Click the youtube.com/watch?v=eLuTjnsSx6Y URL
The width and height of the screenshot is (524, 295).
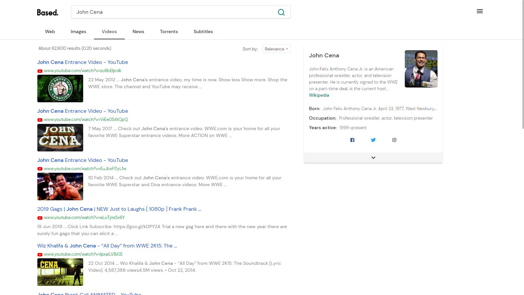(x=84, y=218)
